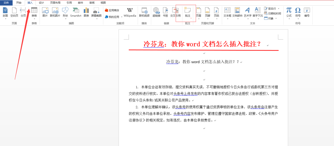Viewport: 334px width, 146px height.
Task: Switch to the 审阅 review tab
Action: pyautogui.click(x=92, y=3)
